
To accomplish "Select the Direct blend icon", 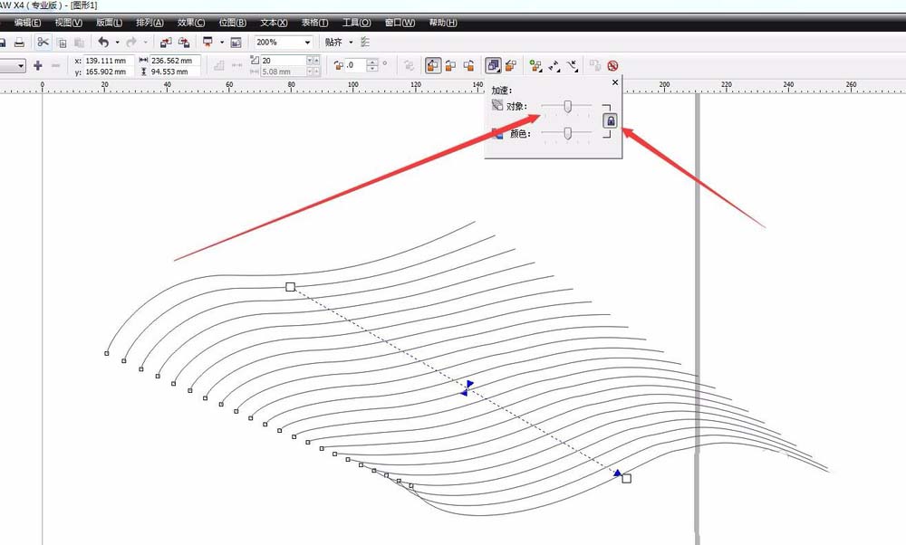I will (x=433, y=65).
